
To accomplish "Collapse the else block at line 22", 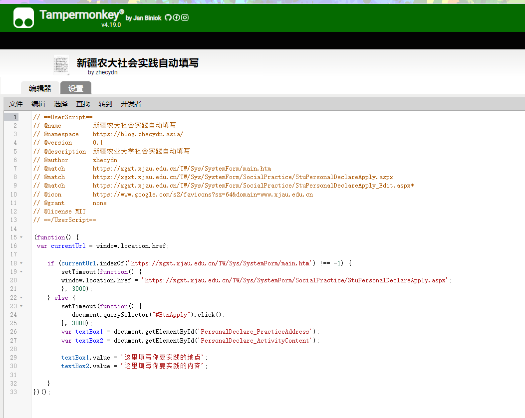I will click(21, 298).
